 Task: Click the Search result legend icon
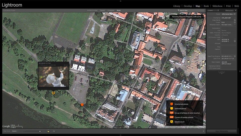pyautogui.click(x=171, y=122)
